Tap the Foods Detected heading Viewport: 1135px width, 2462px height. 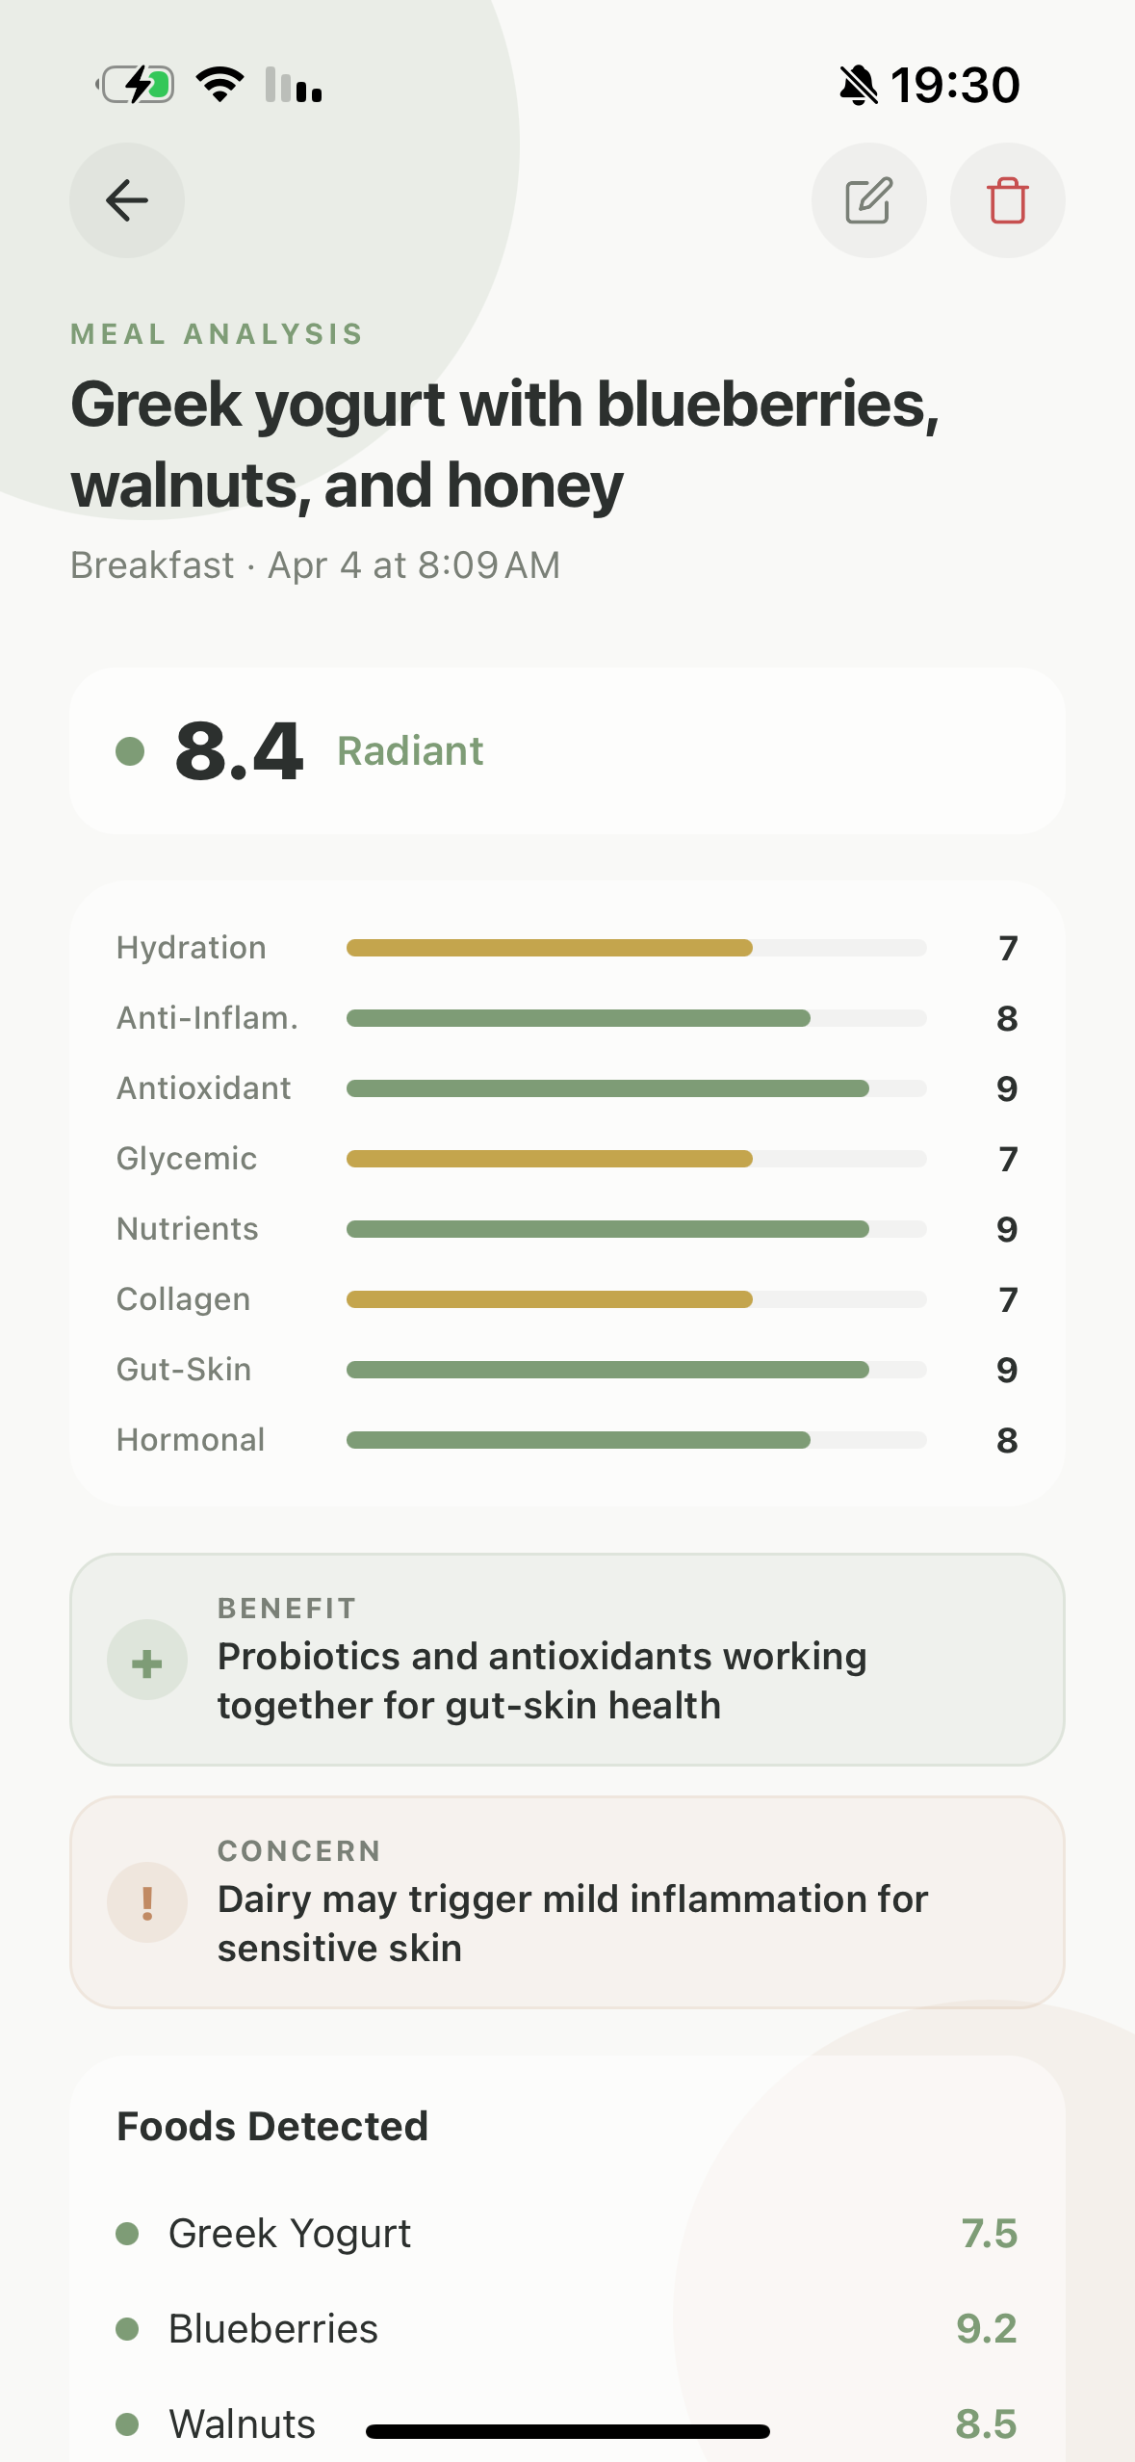pos(272,2126)
